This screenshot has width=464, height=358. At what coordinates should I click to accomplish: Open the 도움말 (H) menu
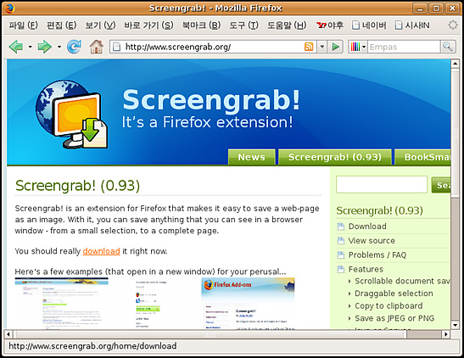coord(287,25)
